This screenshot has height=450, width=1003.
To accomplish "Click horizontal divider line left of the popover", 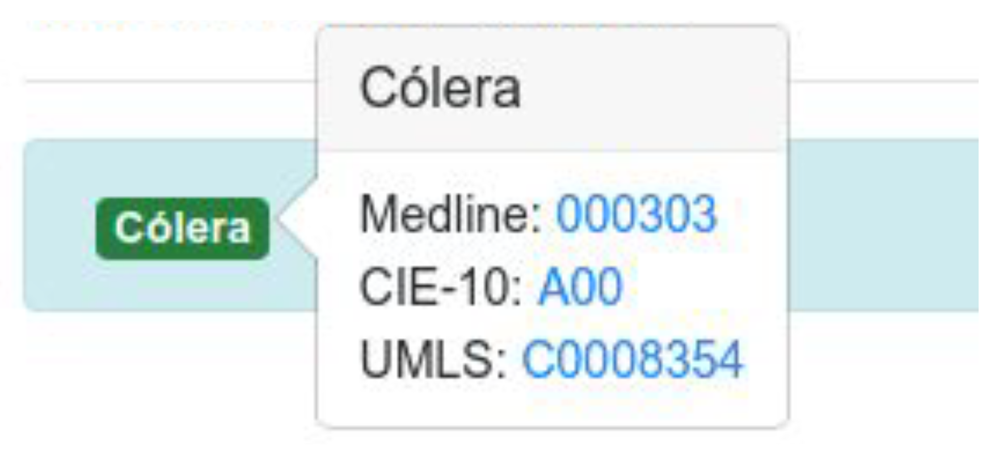I will click(170, 82).
